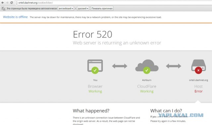The height and width of the screenshot is (125, 212).
Task: Click the 'Эта страница была переведена автоматически' message
Action: click(x=32, y=9)
